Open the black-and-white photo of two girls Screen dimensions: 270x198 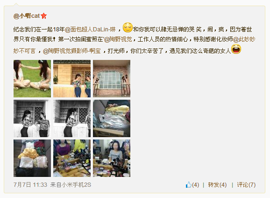pyautogui.click(x=32, y=118)
